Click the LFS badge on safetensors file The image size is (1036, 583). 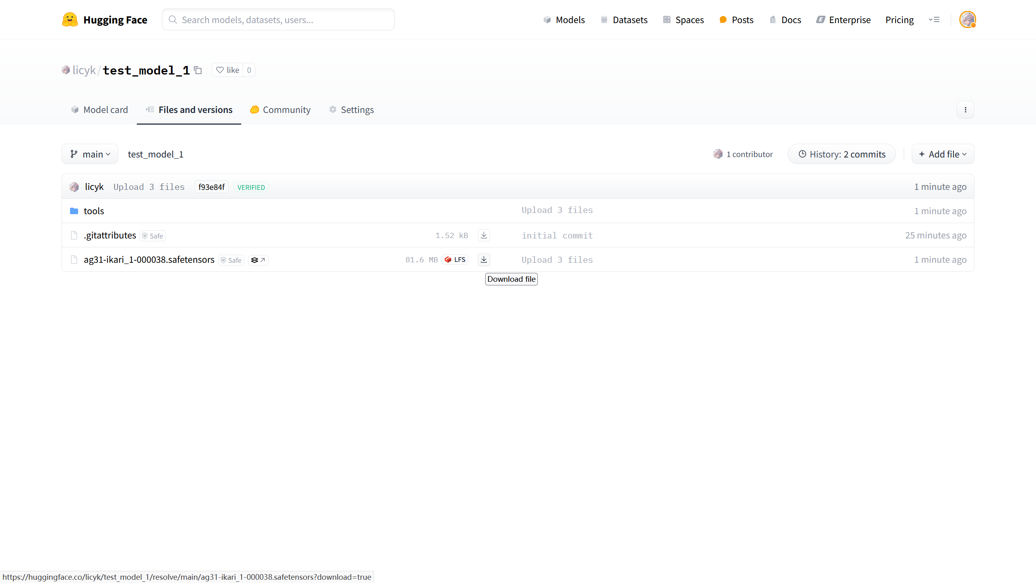(455, 260)
